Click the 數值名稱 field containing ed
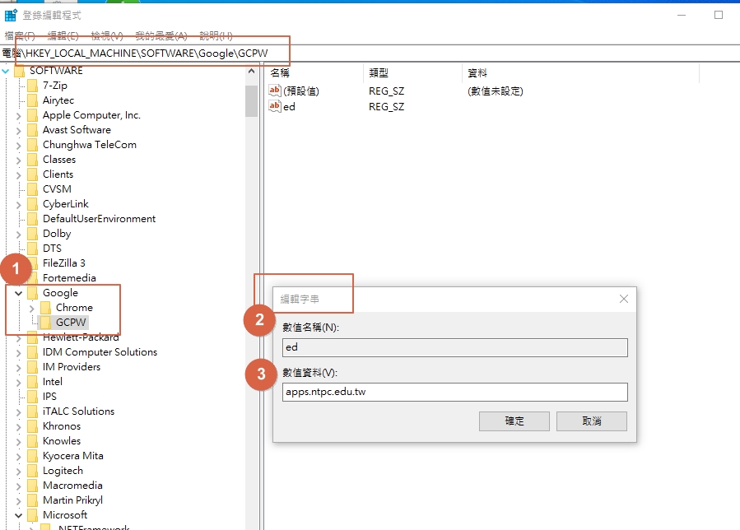 point(455,348)
